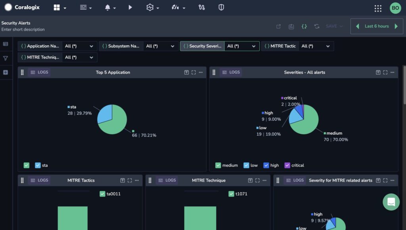Open the Subsystem Name filter dropdown
406x230 pixels.
161,46
